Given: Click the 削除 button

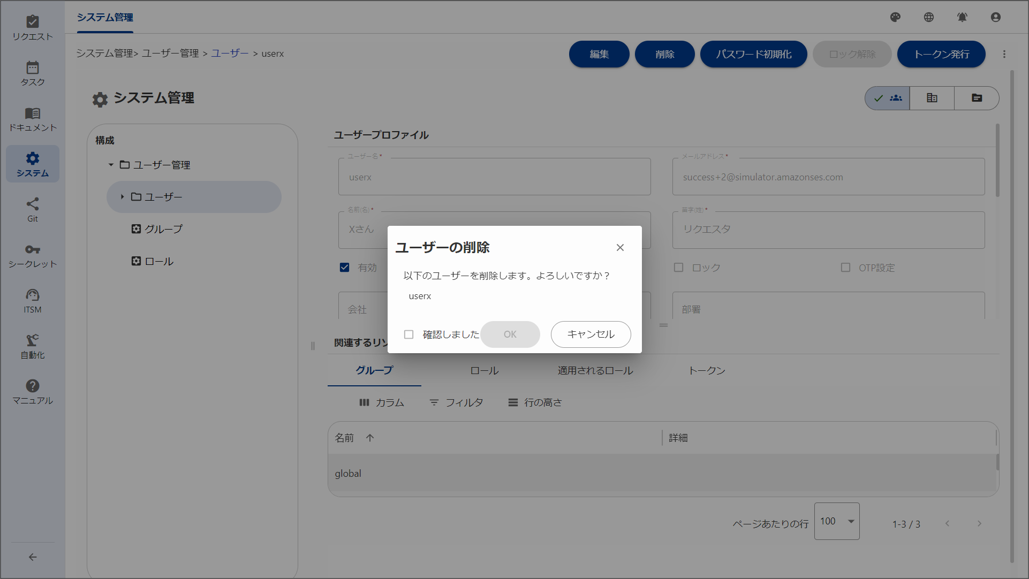Looking at the screenshot, I should point(665,54).
